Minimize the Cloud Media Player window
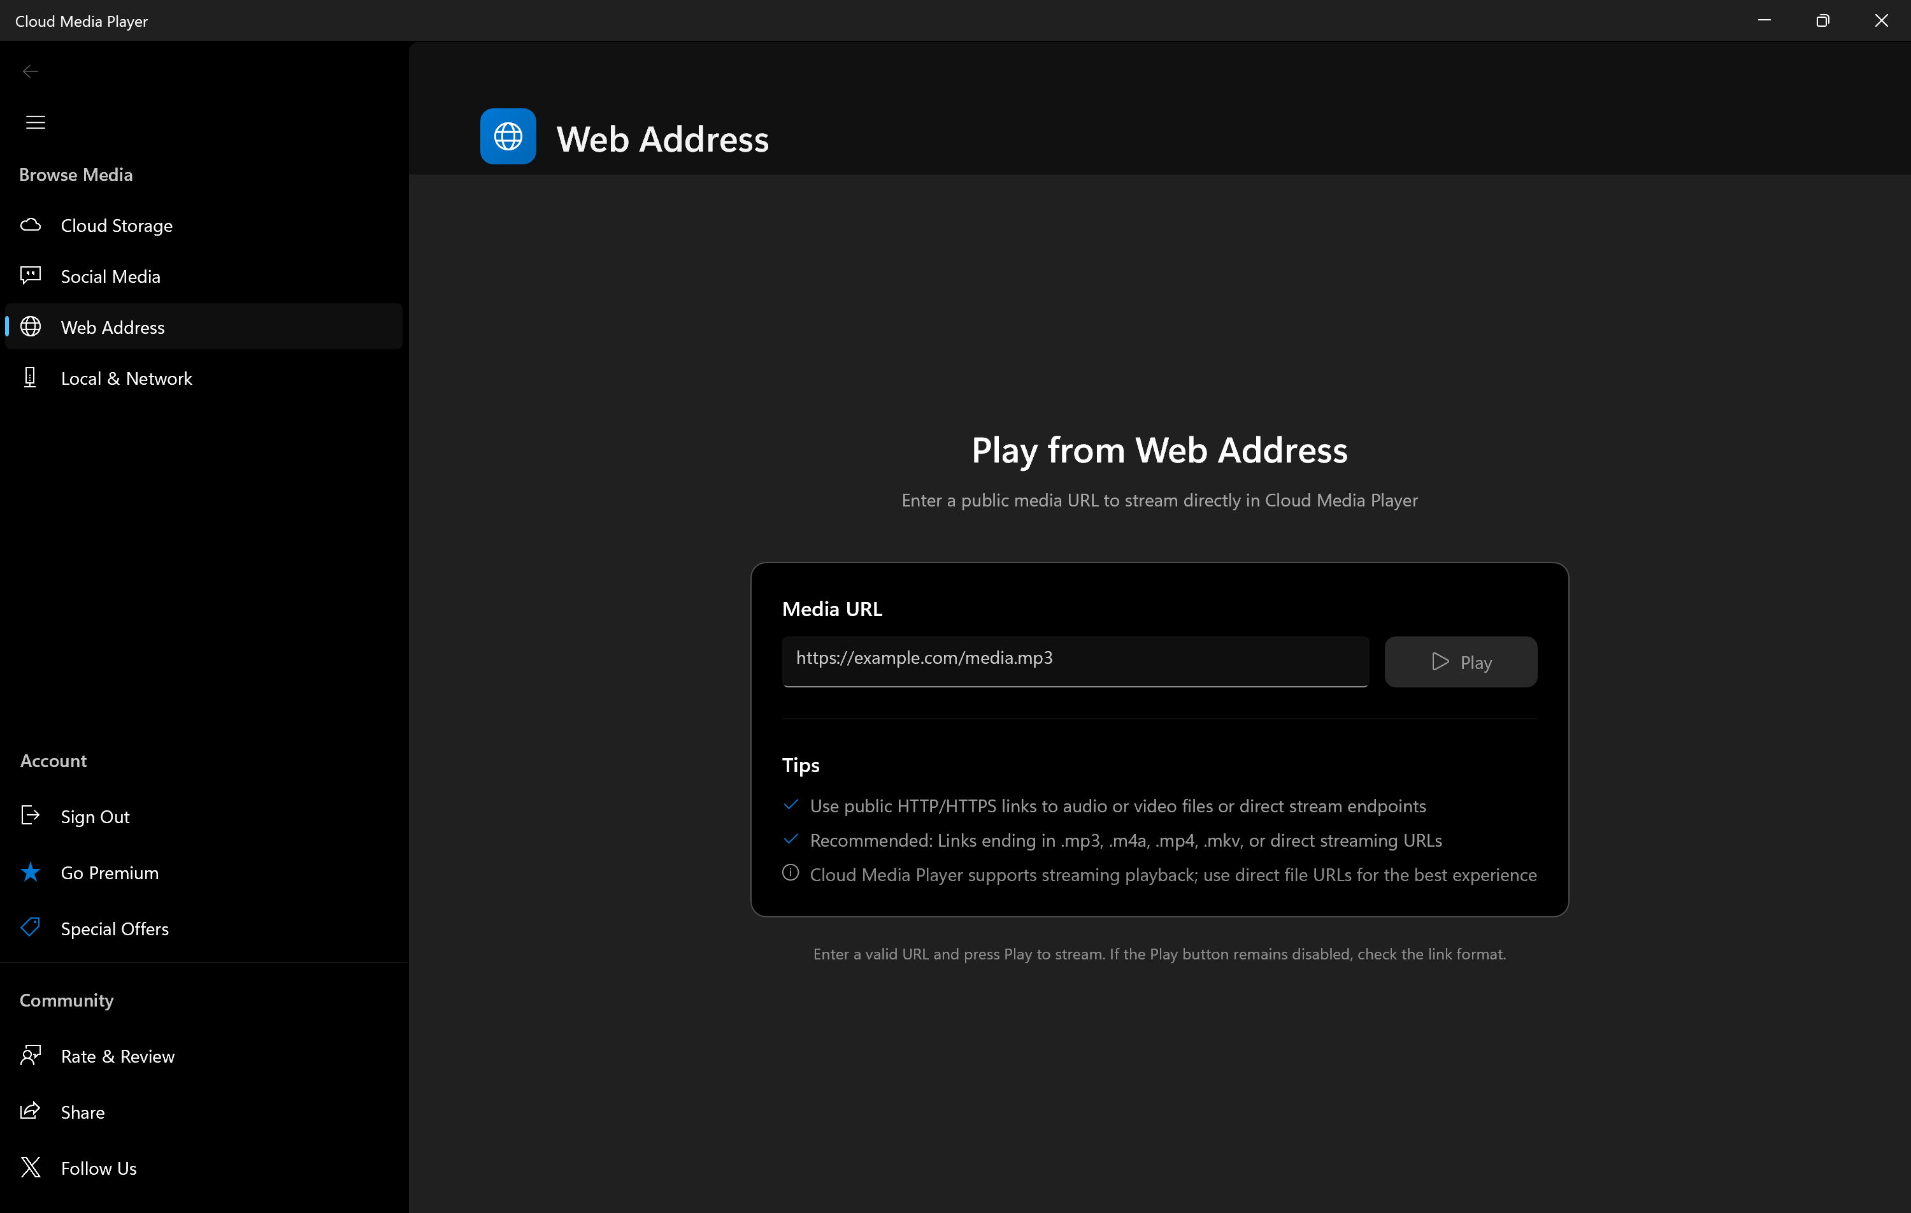 click(1764, 20)
